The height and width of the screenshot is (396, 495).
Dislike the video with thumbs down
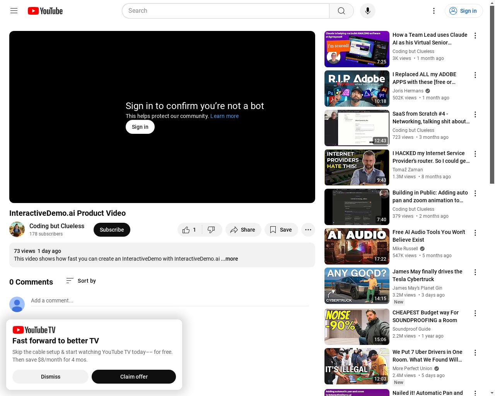(212, 230)
